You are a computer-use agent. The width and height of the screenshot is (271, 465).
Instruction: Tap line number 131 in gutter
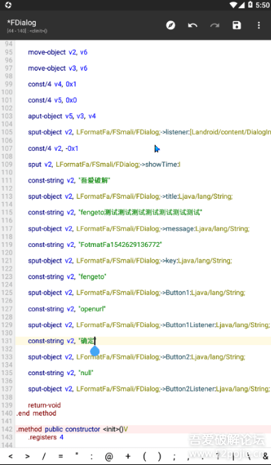pos(7,341)
